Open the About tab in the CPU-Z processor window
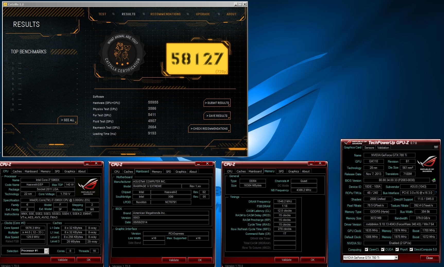 click(82, 171)
